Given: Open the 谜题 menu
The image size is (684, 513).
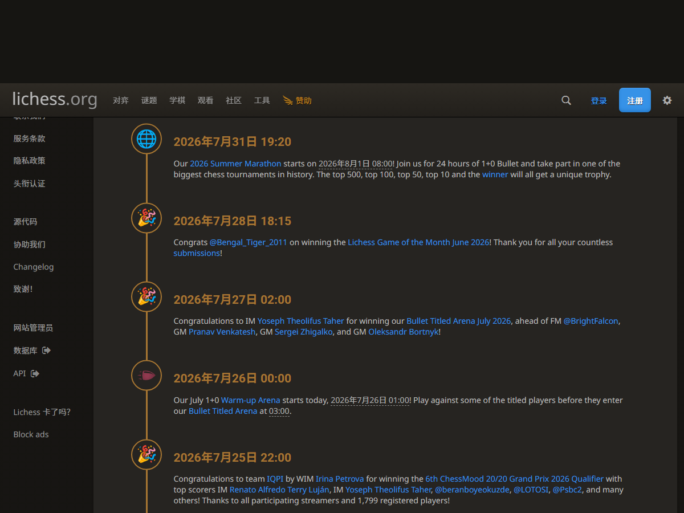Looking at the screenshot, I should point(149,100).
